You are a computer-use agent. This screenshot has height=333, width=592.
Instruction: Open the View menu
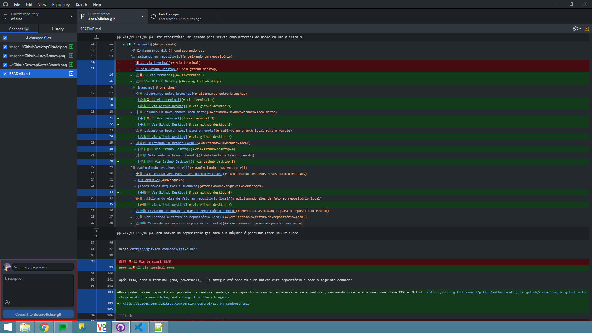42,4
